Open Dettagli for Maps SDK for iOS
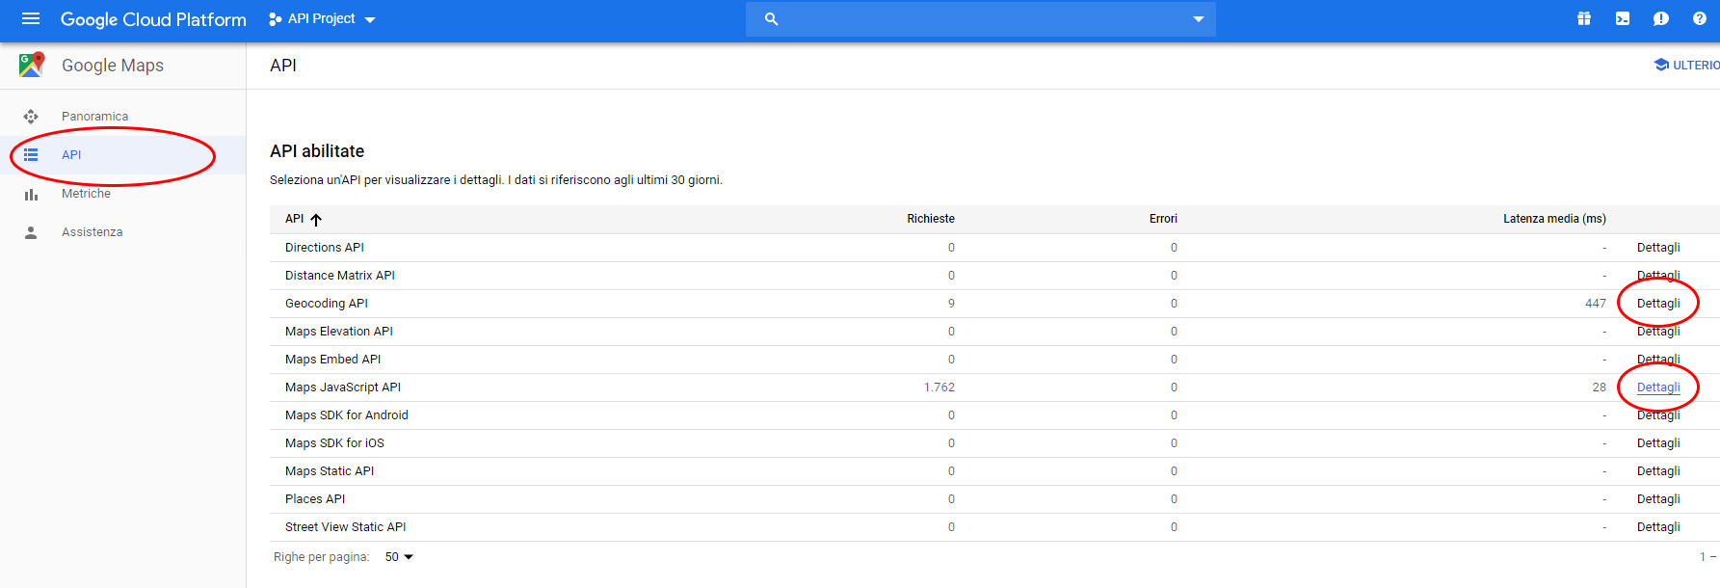 click(1658, 443)
